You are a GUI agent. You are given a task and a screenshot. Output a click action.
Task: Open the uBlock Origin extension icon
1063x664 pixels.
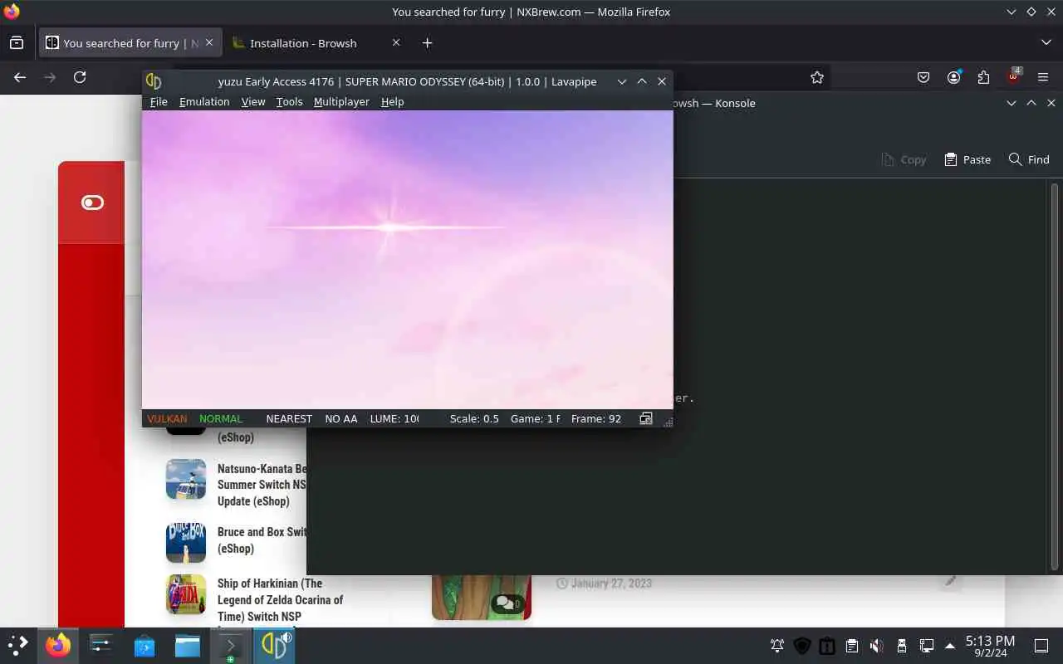click(1013, 76)
